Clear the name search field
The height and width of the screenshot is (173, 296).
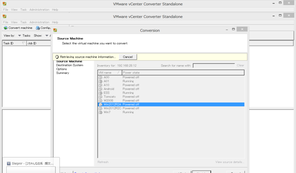pyautogui.click(x=240, y=66)
